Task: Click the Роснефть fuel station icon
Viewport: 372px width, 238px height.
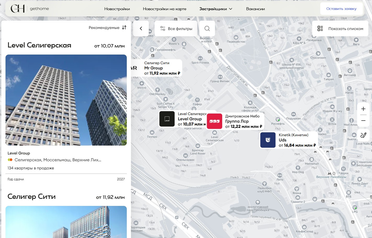Action: [278, 120]
